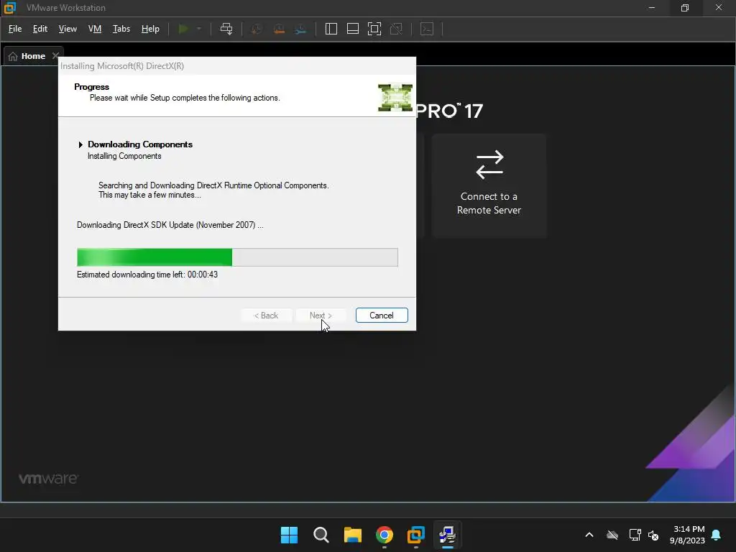Click the Send Ctrl+Alt+Del toolbar icon

click(x=226, y=29)
